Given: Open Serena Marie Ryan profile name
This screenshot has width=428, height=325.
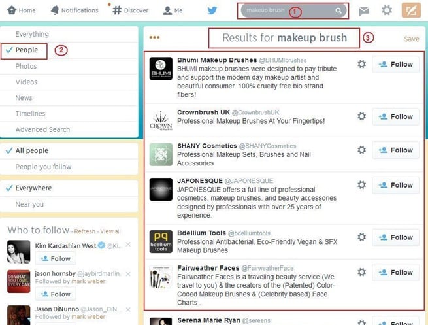Looking at the screenshot, I should [208, 320].
